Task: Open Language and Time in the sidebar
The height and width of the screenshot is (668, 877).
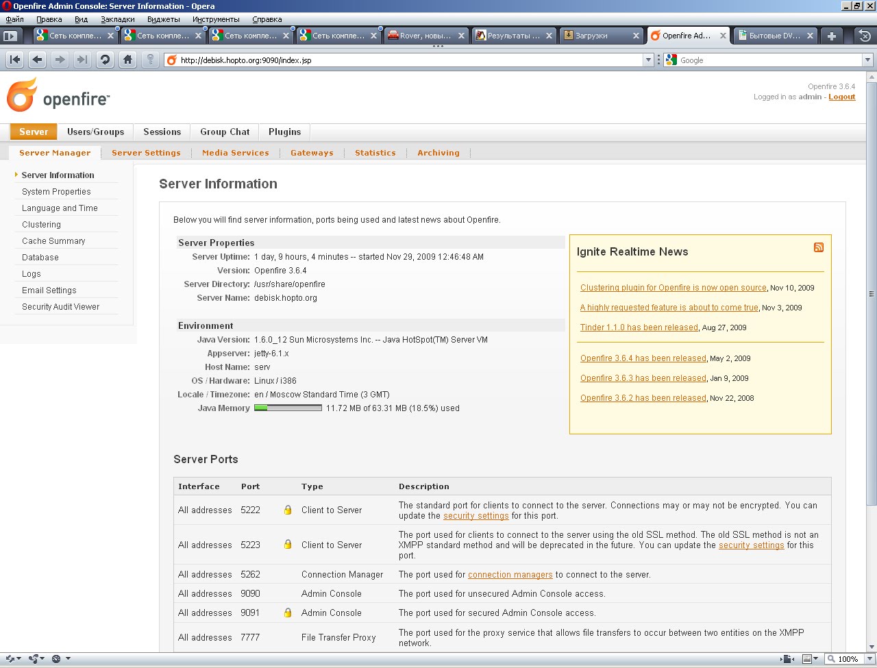Action: [60, 208]
